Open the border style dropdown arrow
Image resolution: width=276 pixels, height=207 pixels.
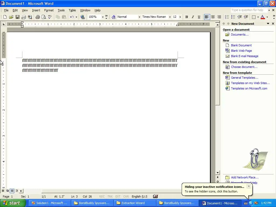pos(258,17)
